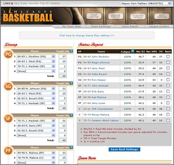Open PG slot 2 J. West dropdown
The height and width of the screenshot is (165, 174).
[36, 62]
